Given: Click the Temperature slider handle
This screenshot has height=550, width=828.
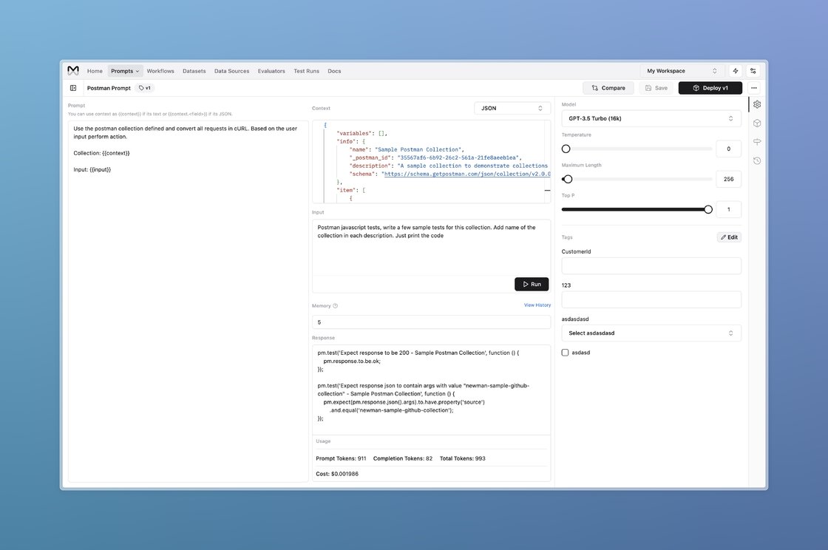Looking at the screenshot, I should (x=566, y=149).
